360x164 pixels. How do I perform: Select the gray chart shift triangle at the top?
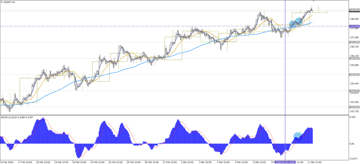click(313, 1)
